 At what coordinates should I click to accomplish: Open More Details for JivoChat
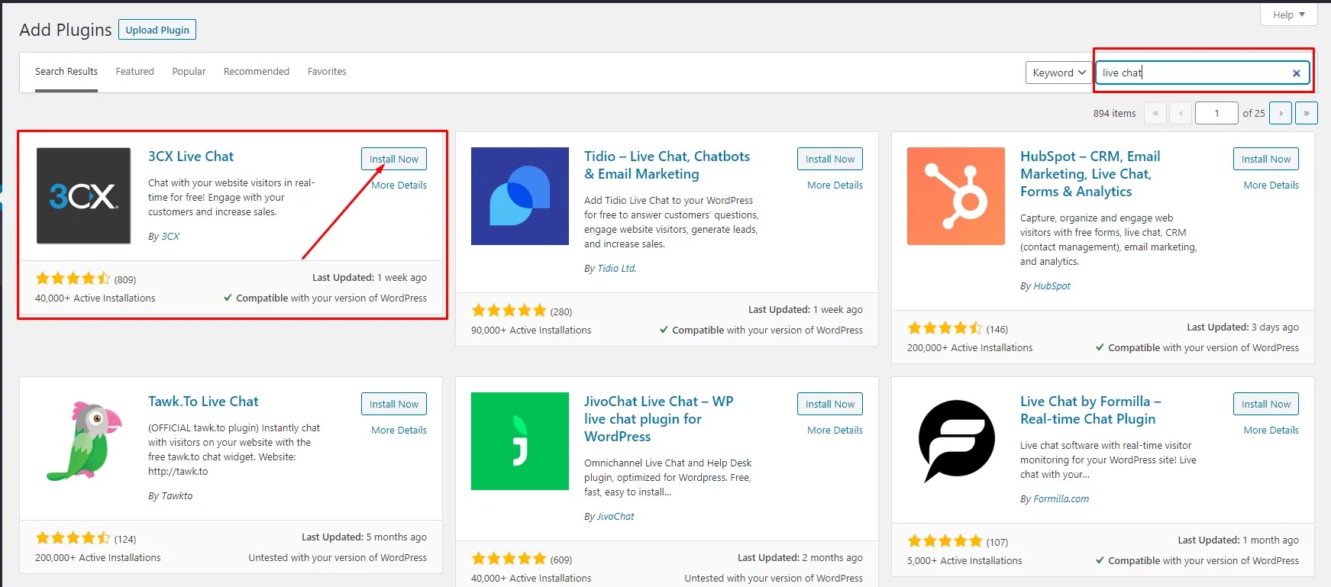(x=835, y=431)
